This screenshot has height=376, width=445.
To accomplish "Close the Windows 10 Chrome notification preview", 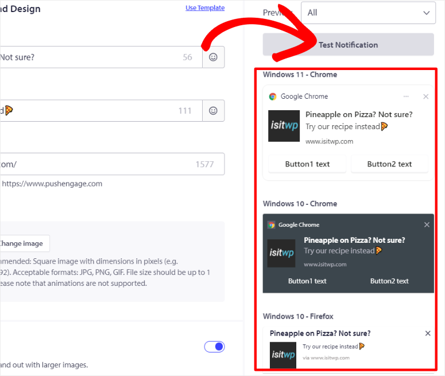I will 427,225.
